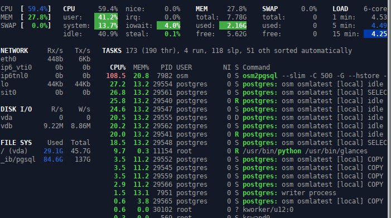
Task: Click the MEM summary value 27.8%
Action: pos(37,17)
